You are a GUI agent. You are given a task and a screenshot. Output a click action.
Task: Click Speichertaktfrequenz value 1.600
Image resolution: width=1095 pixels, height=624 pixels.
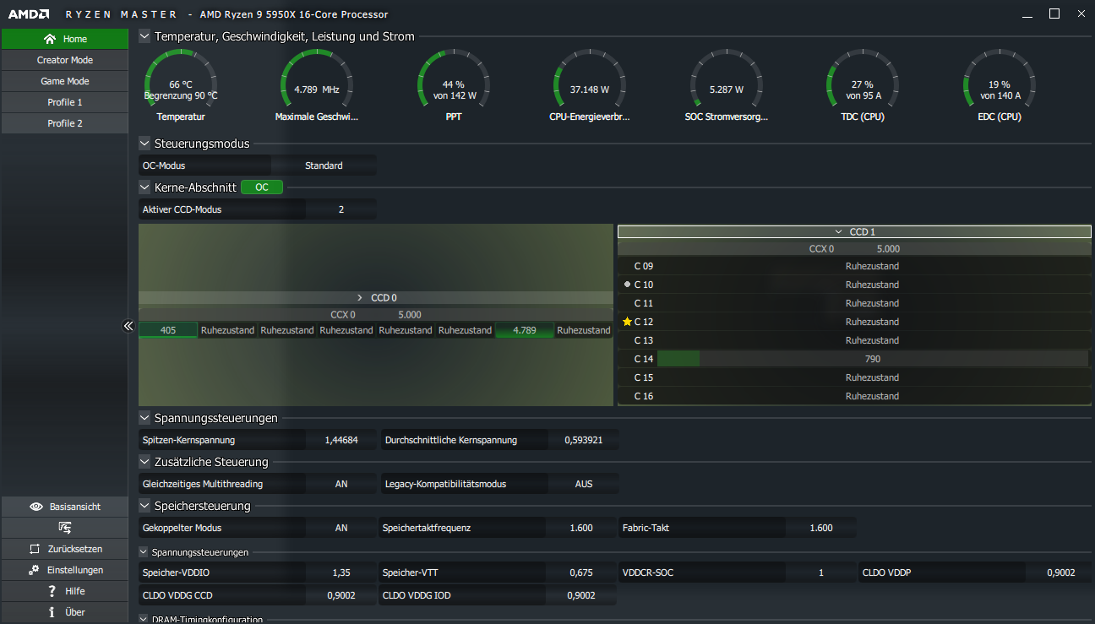[x=581, y=528]
